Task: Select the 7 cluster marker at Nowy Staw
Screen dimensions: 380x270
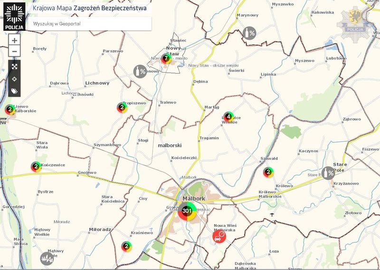Action: pyautogui.click(x=166, y=59)
